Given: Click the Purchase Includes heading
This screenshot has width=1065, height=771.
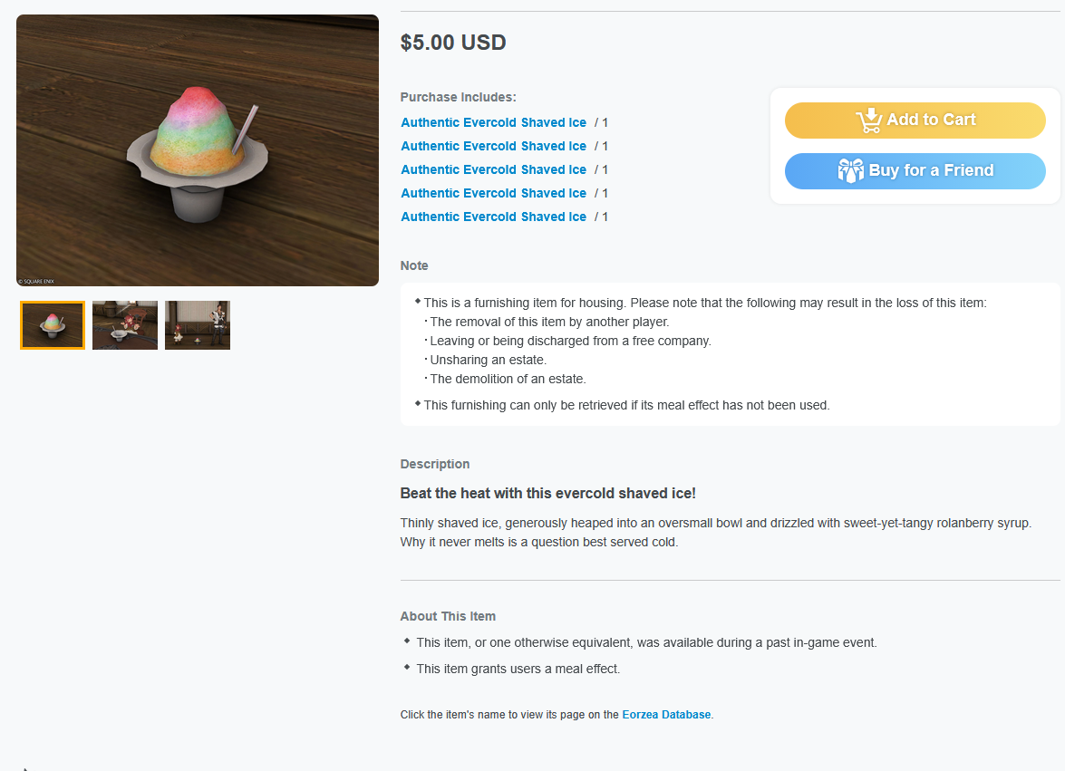Looking at the screenshot, I should [459, 97].
